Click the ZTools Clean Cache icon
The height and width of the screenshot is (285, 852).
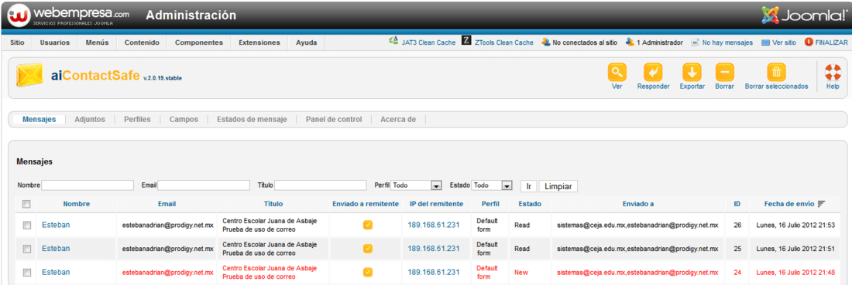(466, 41)
